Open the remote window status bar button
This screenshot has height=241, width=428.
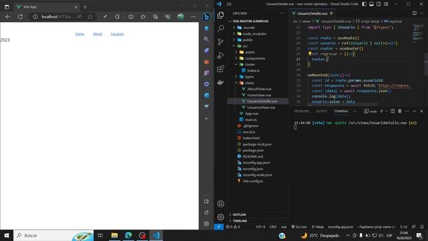[x=219, y=227]
